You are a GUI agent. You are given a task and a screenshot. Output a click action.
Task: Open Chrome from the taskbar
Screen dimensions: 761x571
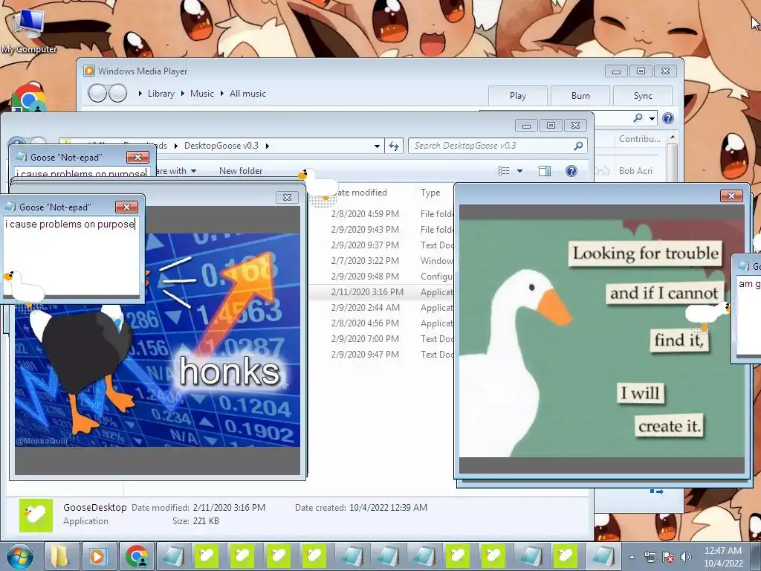pyautogui.click(x=137, y=556)
